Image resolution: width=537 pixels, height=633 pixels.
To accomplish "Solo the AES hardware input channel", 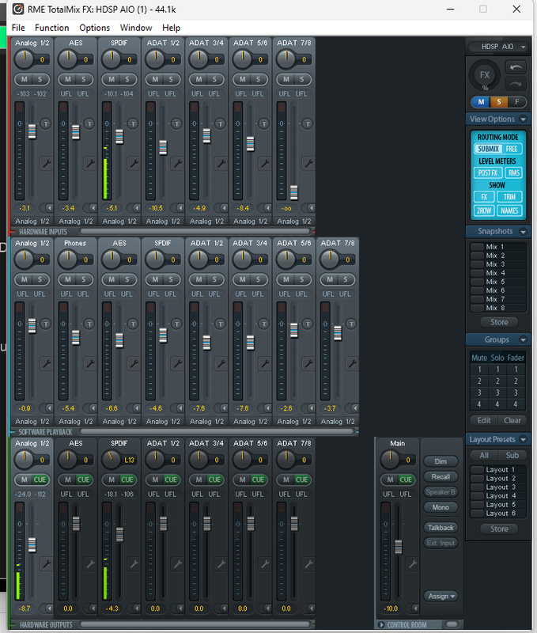I will click(84, 80).
